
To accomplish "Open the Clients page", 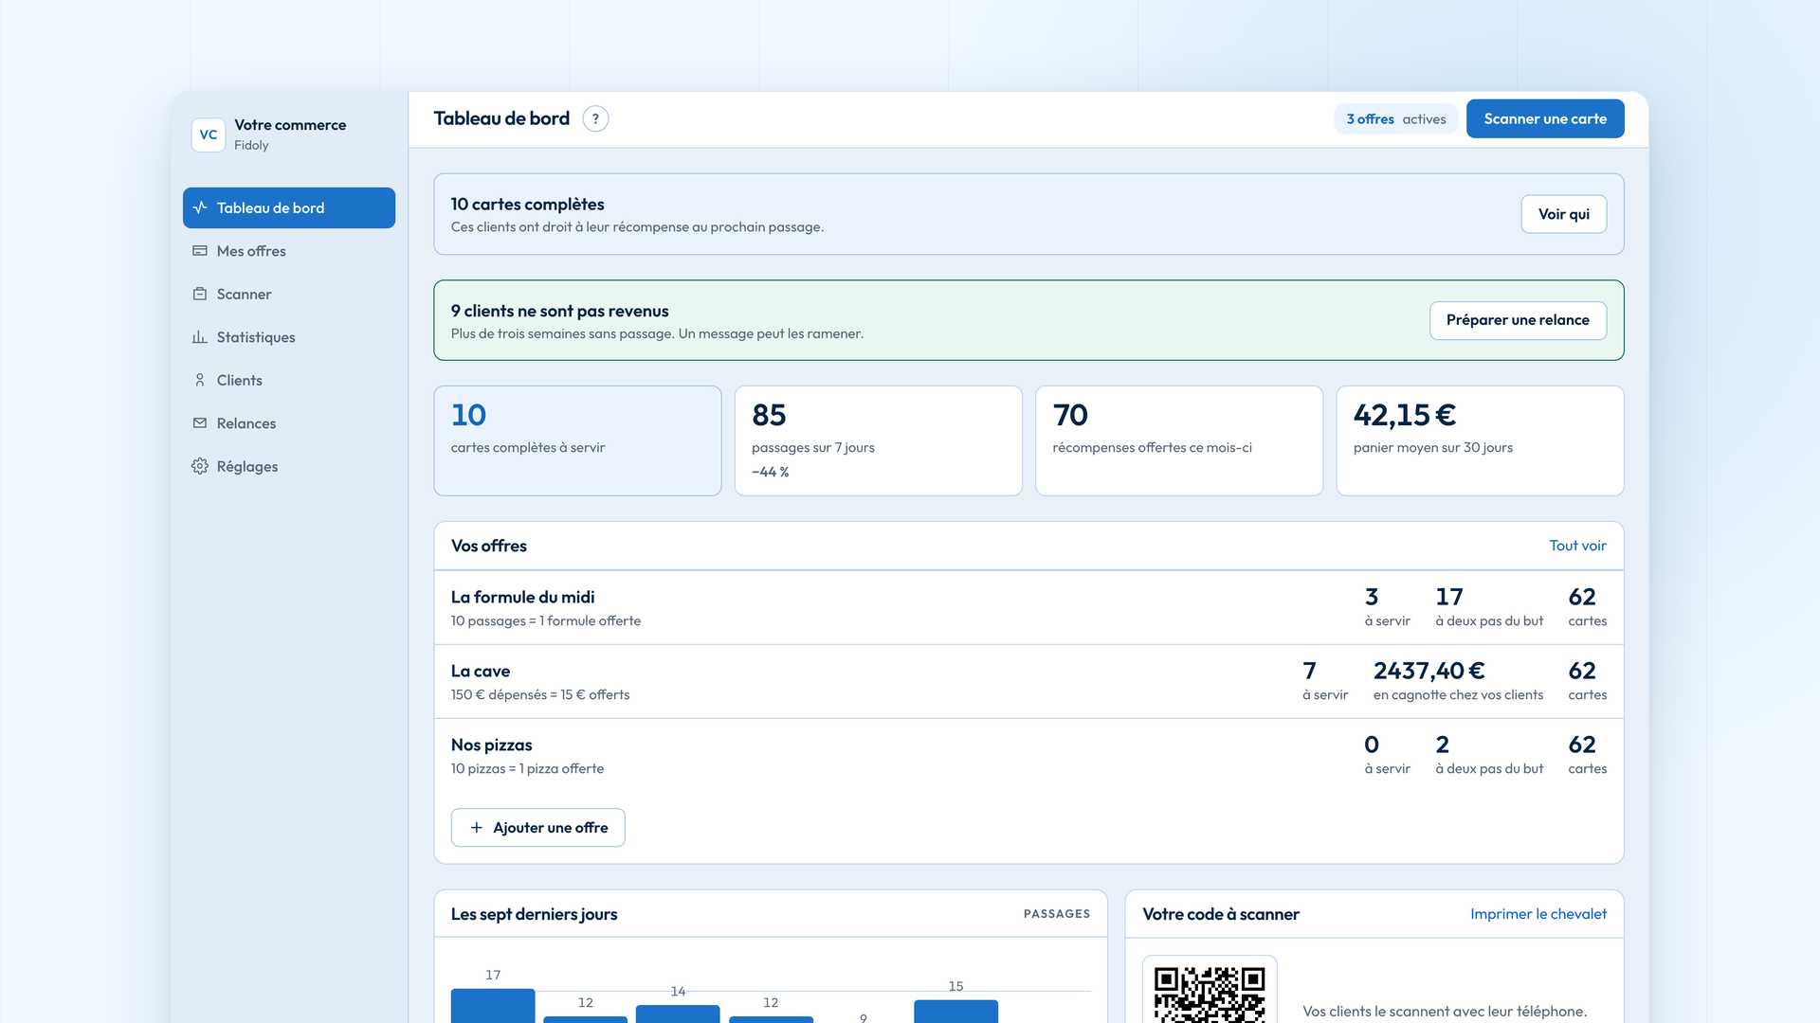I will click(x=289, y=380).
